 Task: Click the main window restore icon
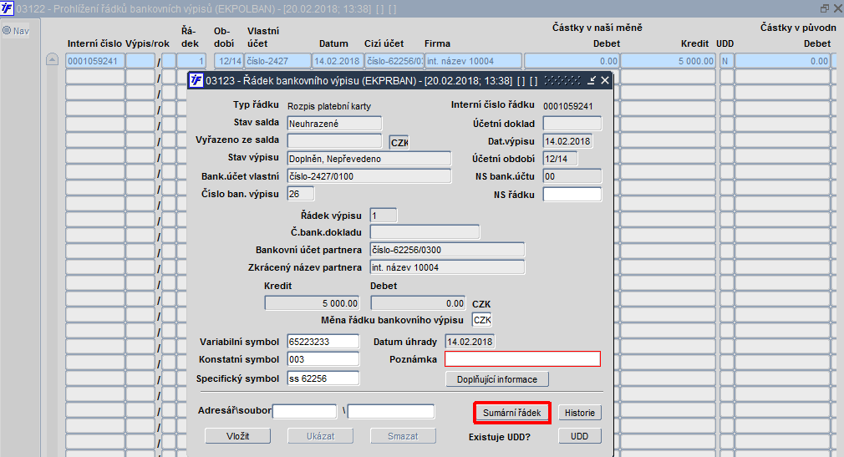825,8
